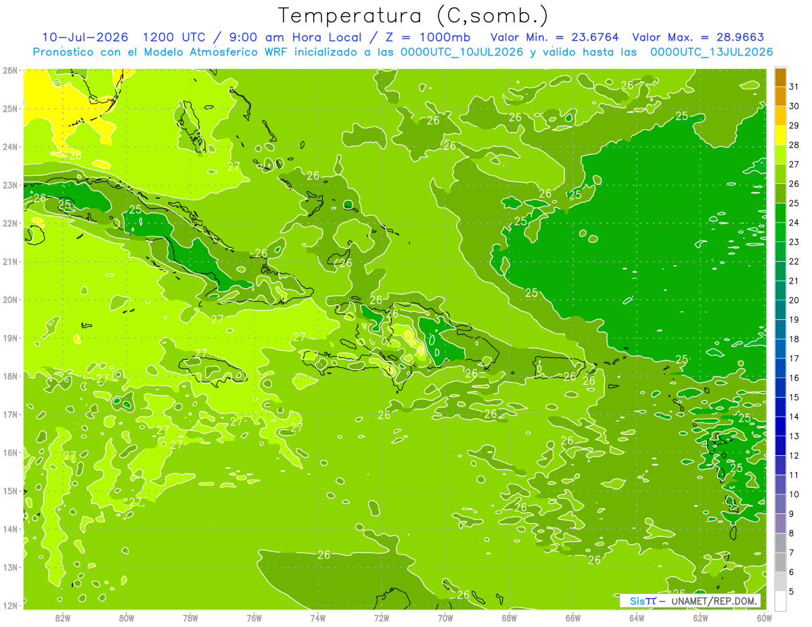Pick the white swatch at the scale bottom

[x=780, y=601]
